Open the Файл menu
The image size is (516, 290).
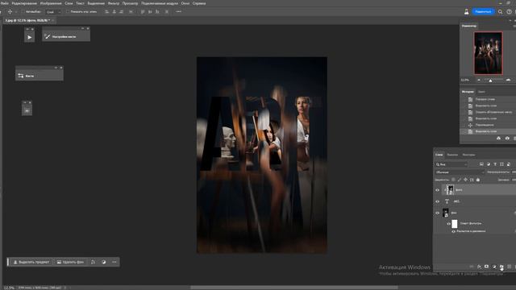coord(4,3)
